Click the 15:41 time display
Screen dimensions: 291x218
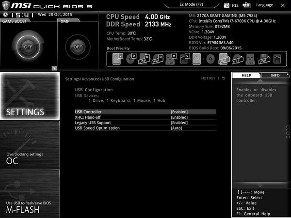22,15
